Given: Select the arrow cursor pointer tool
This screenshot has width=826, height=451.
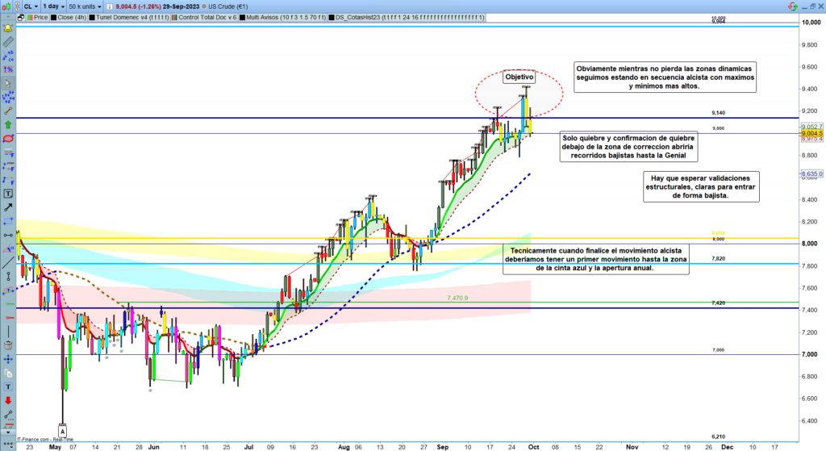Looking at the screenshot, I should [x=7, y=83].
